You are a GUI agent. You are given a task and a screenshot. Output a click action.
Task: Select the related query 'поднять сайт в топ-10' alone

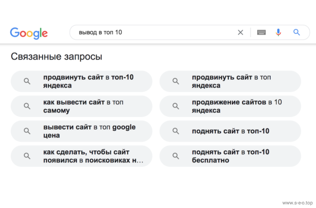230,131
